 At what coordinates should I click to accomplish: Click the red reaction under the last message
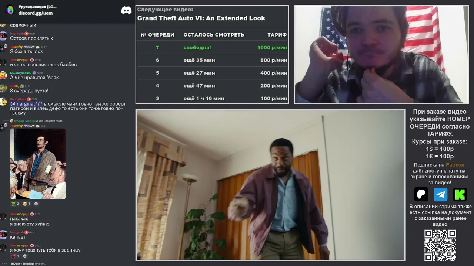15,256
